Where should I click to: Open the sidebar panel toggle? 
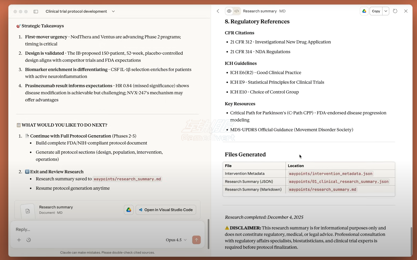pos(35,11)
